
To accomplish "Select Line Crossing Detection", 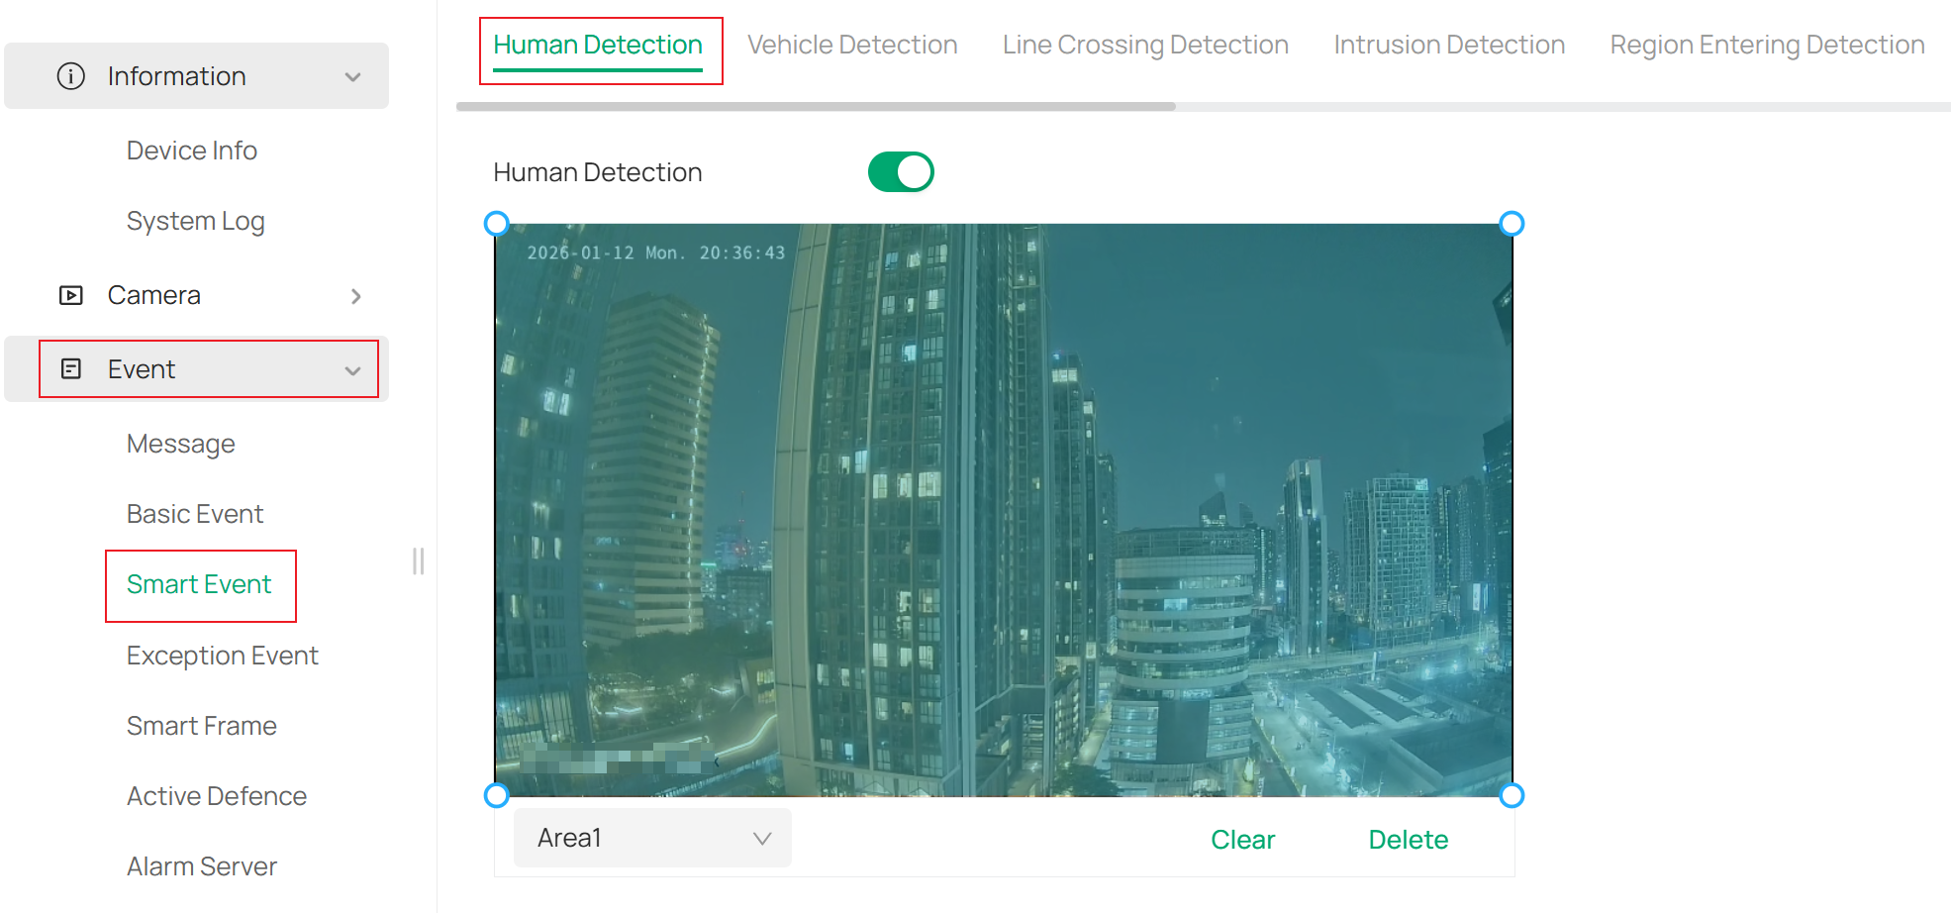I will (1144, 44).
